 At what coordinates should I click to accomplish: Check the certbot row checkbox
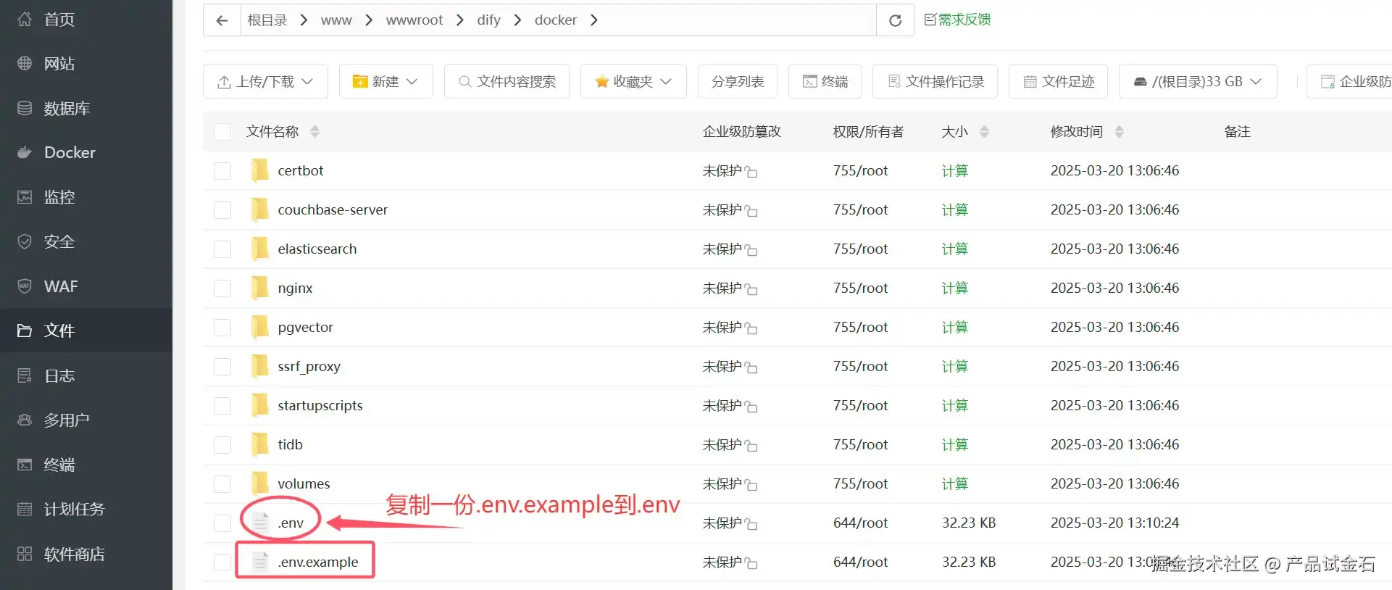coord(222,170)
